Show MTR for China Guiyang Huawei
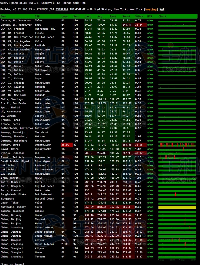The width and height of the screenshot is (200, 265). [150, 215]
